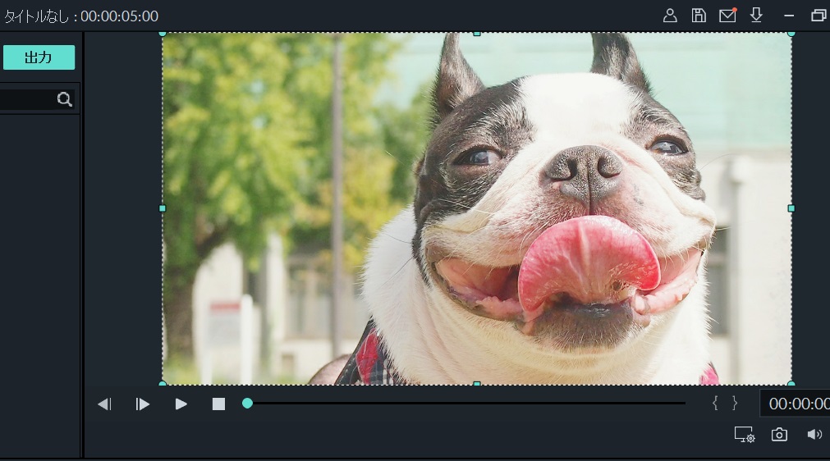
Task: Restore down the application window
Action: point(819,16)
